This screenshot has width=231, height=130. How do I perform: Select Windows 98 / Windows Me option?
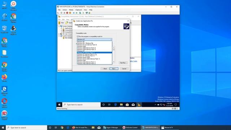[95, 43]
